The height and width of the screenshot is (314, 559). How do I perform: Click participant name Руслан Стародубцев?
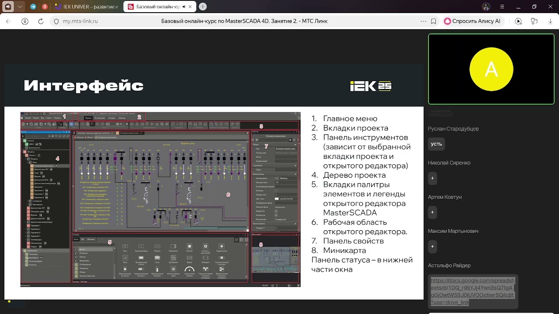(x=453, y=129)
